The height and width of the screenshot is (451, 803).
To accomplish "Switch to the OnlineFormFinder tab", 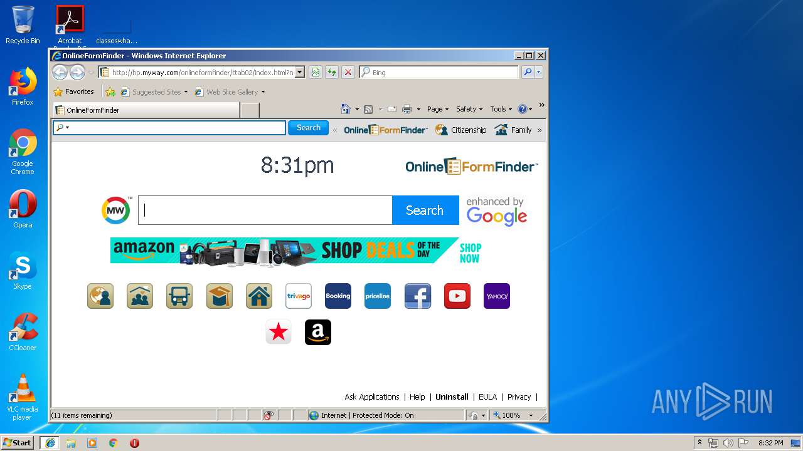I will pos(146,110).
